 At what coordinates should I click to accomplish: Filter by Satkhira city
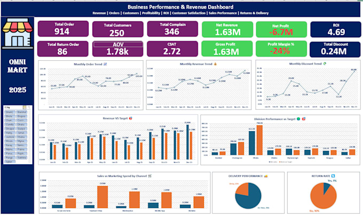point(21,158)
